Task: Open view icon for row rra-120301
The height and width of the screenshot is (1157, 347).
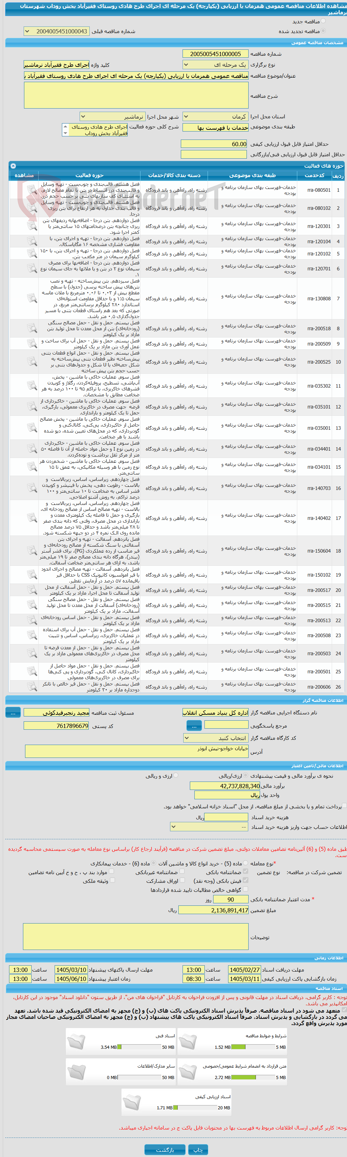Action: pos(31,226)
